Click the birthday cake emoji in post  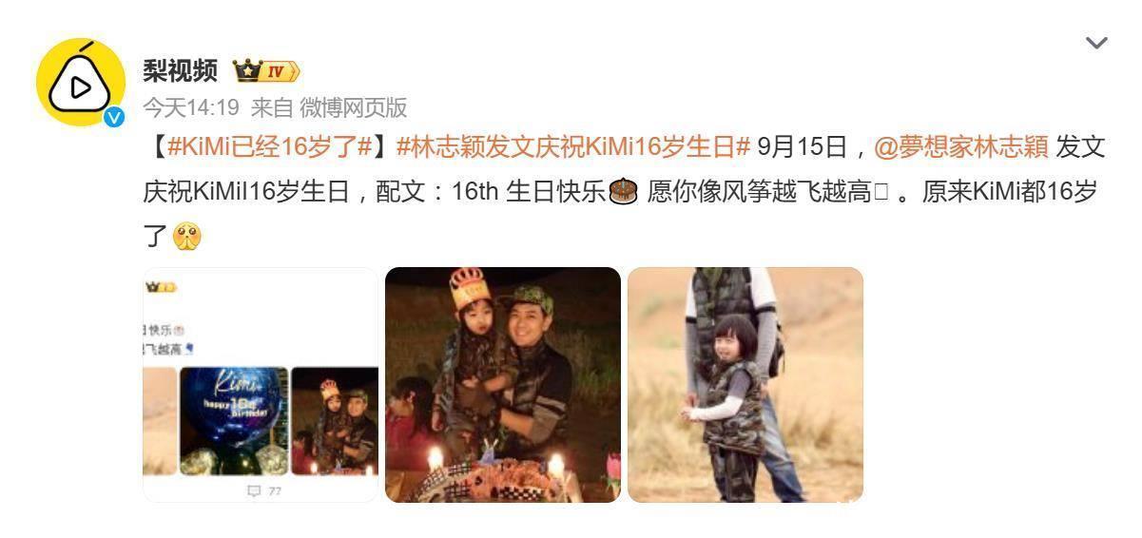pyautogui.click(x=622, y=191)
